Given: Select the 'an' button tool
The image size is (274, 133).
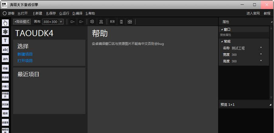Looking at the screenshot, I should point(5,59).
